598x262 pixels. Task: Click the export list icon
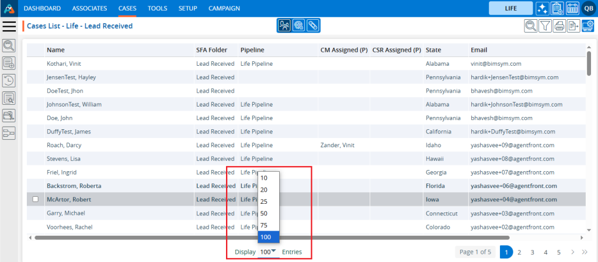[x=573, y=26]
